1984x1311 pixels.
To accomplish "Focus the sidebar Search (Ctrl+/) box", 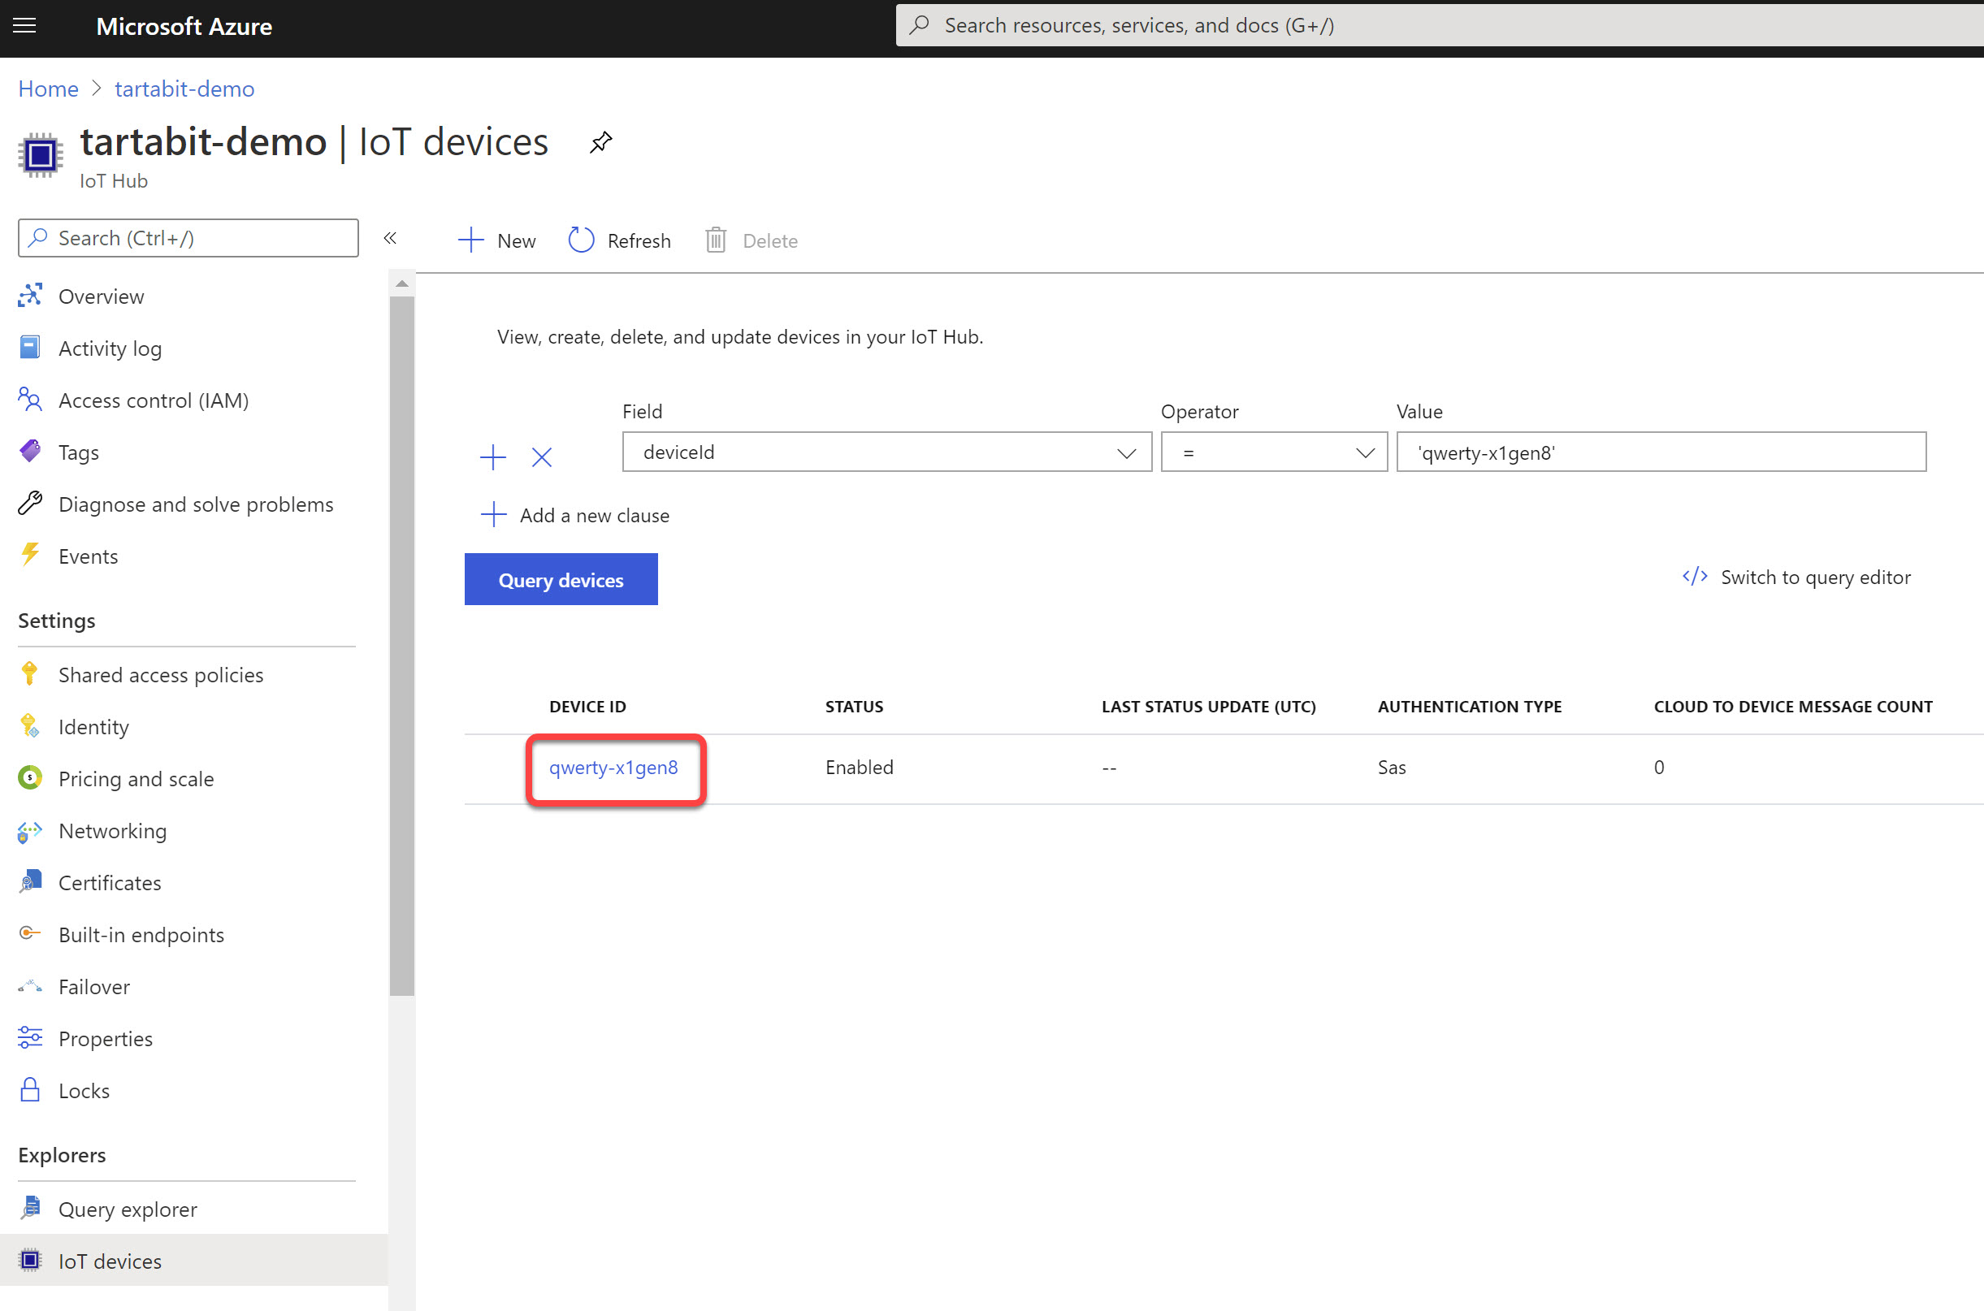I will (188, 238).
